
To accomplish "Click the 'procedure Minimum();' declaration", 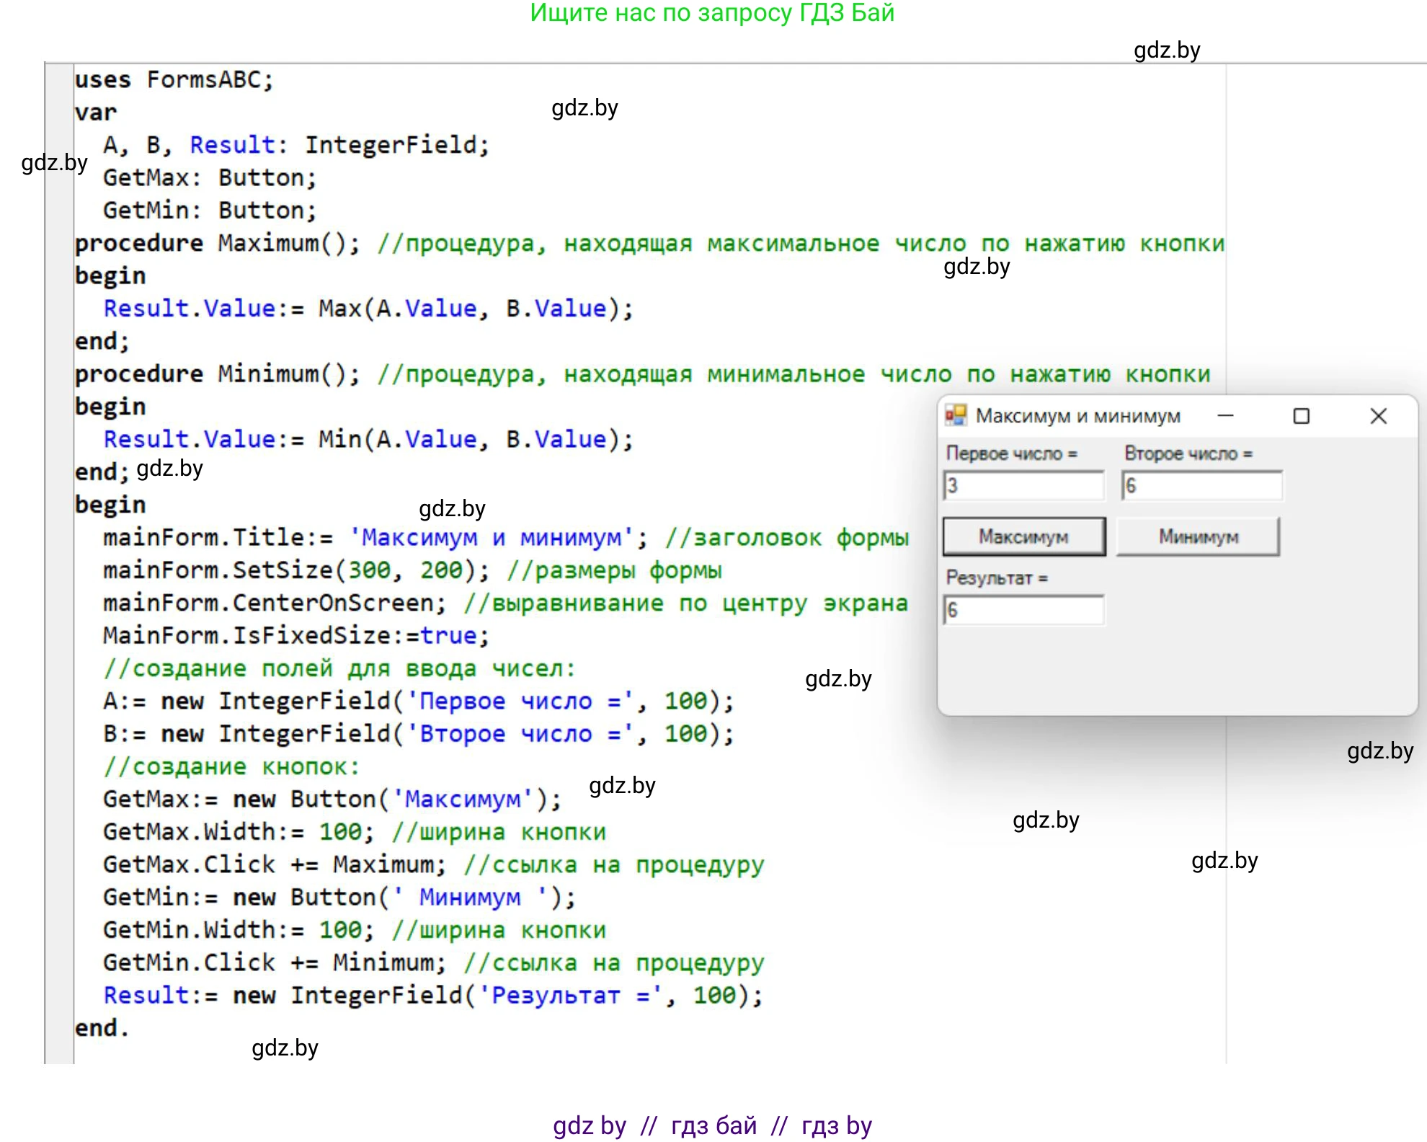I will point(216,374).
